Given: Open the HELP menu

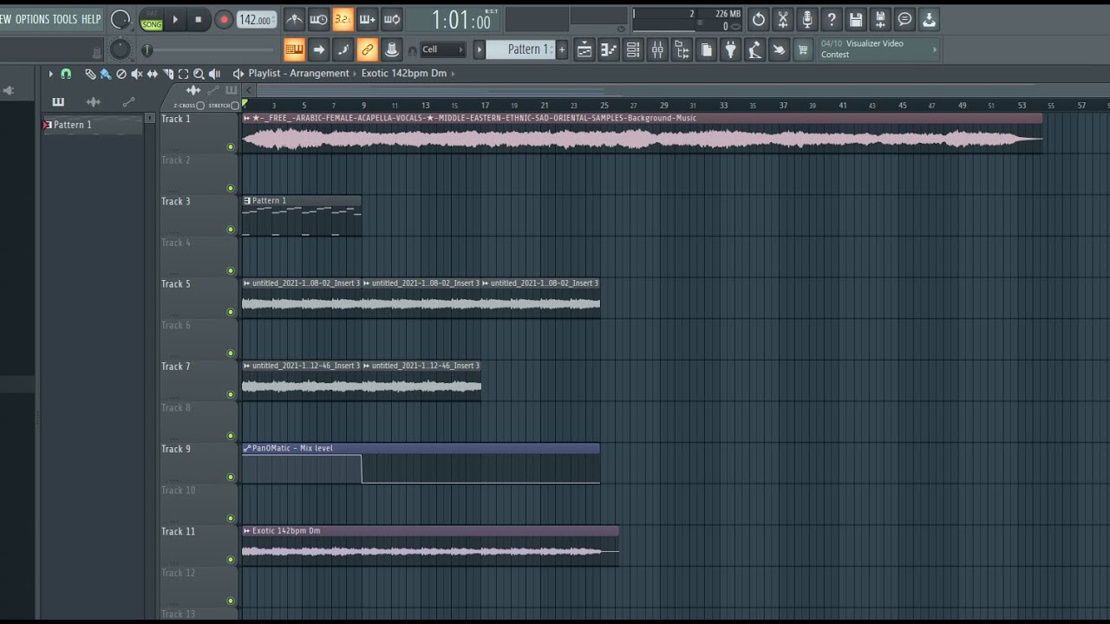Looking at the screenshot, I should pos(91,19).
